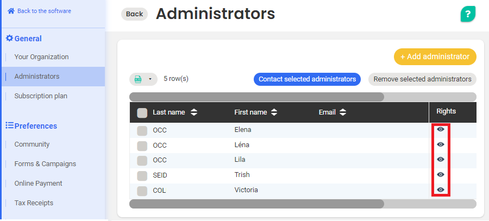Show rights for Victoria COL
The image size is (489, 221).
coord(441,190)
